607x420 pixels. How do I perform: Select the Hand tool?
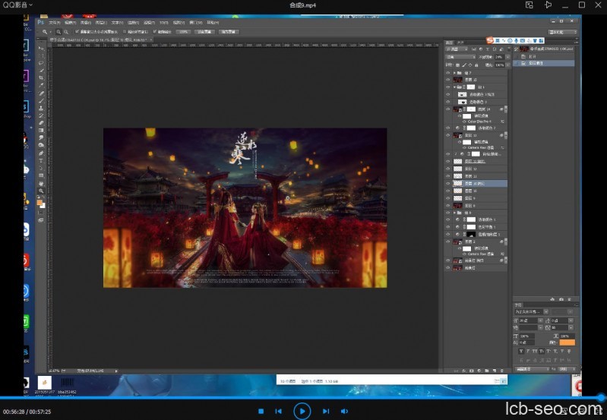tap(41, 183)
